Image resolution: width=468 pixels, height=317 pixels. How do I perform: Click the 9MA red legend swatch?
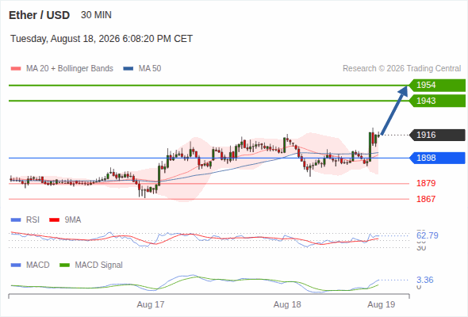click(x=54, y=220)
